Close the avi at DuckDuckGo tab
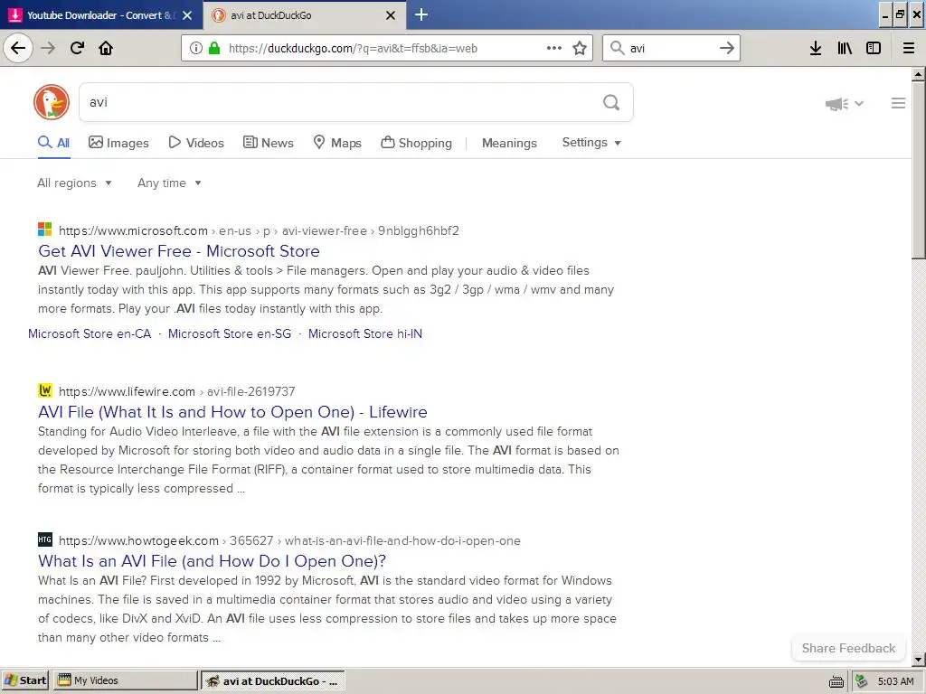The image size is (926, 694). [391, 15]
